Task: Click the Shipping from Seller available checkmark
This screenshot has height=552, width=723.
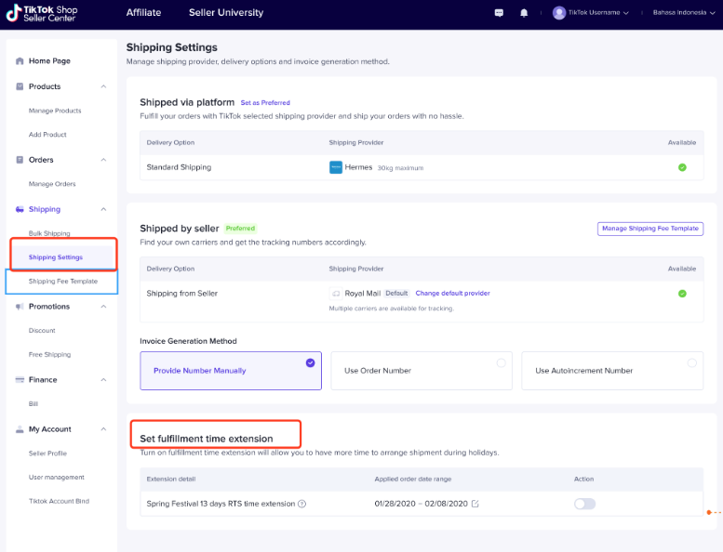Action: click(x=682, y=294)
